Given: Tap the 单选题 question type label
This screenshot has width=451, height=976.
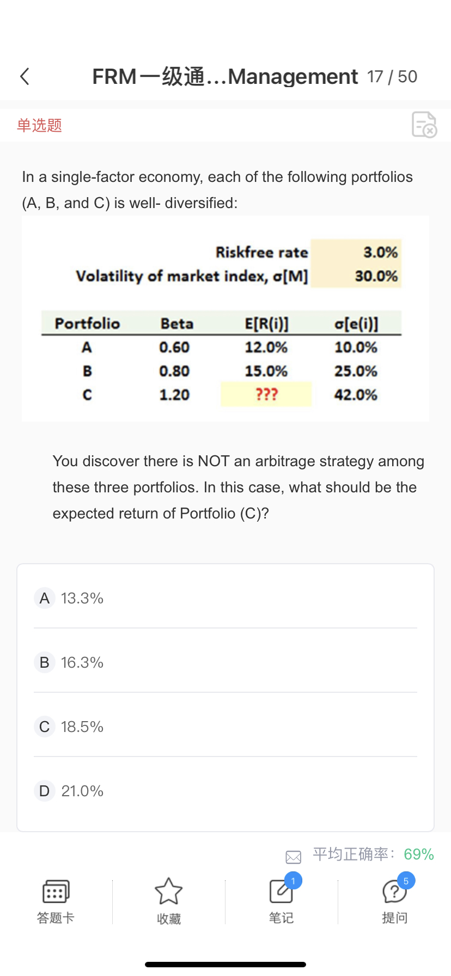Looking at the screenshot, I should pos(39,125).
